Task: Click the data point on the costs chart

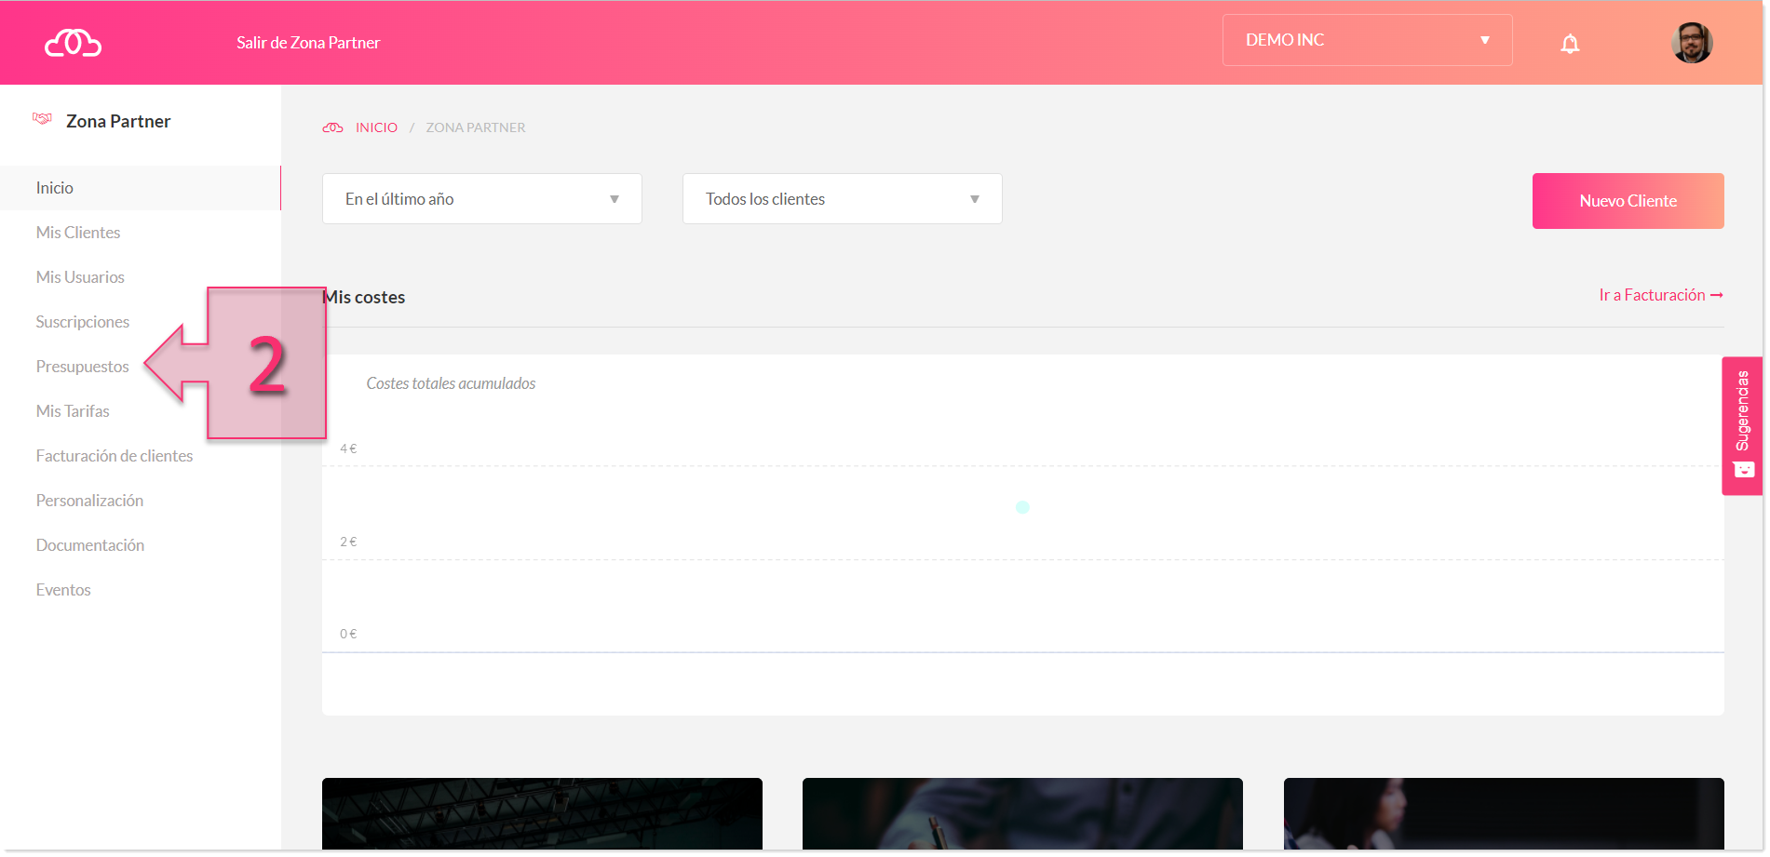Action: coord(1022,507)
